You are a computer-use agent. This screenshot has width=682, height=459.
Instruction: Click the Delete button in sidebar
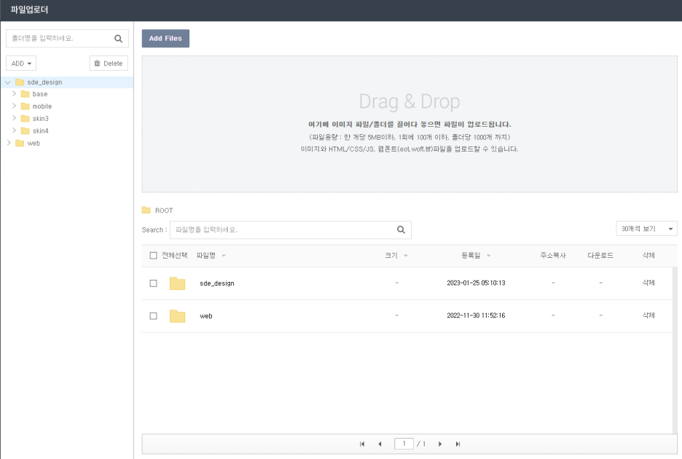[x=109, y=63]
